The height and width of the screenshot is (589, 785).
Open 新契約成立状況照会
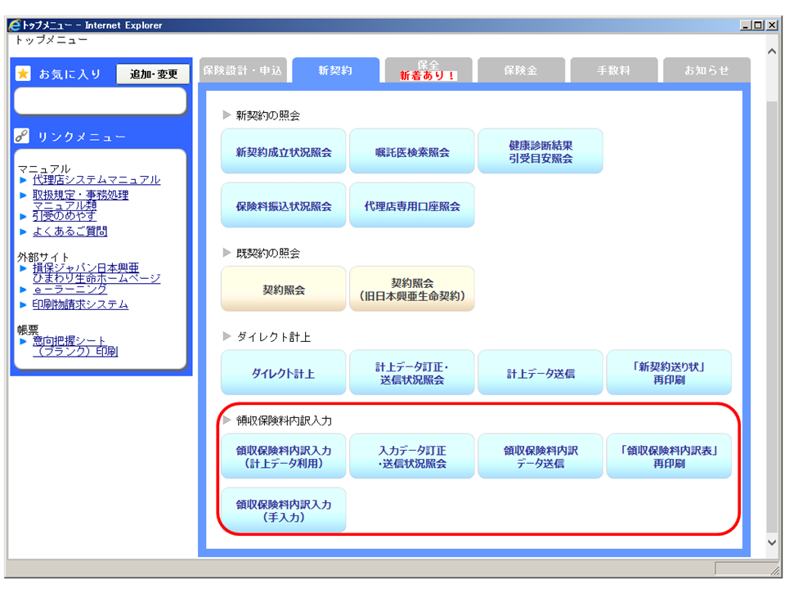click(284, 152)
